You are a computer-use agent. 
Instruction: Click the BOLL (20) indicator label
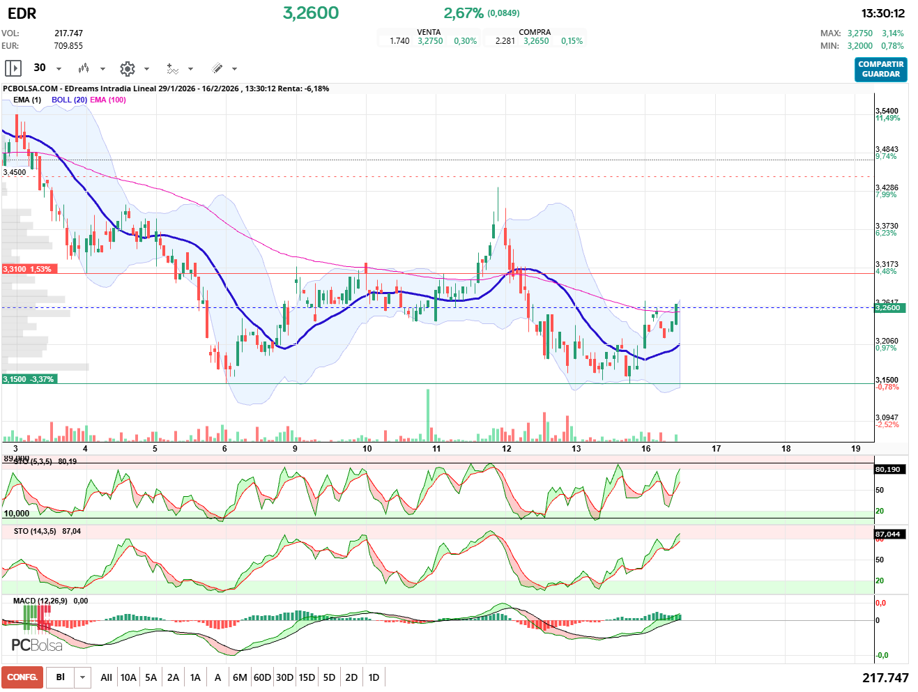pos(69,100)
